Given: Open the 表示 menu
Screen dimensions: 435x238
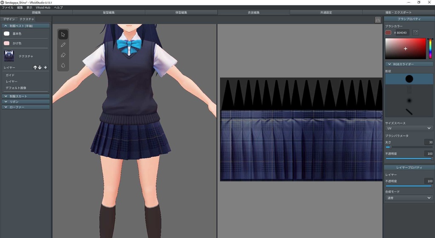Looking at the screenshot, I should coord(29,8).
